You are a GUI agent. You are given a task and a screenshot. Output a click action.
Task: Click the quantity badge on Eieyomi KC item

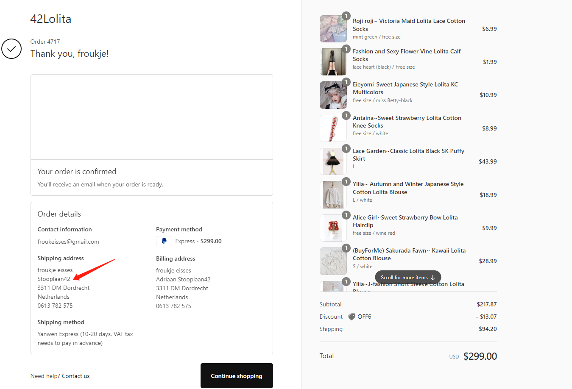point(346,82)
